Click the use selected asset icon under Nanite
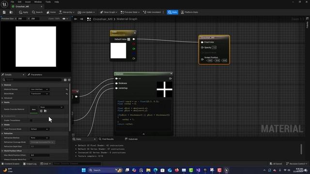Image resolution: width=310 pixels, height=174 pixels. [x=41, y=111]
